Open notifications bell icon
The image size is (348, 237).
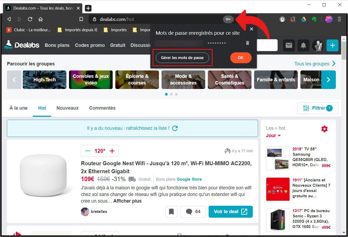303,46
